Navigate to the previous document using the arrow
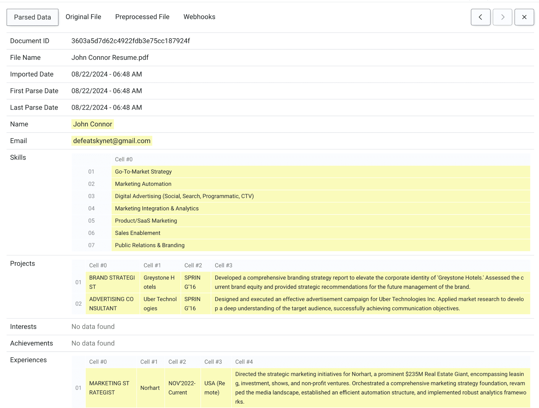The height and width of the screenshot is (408, 539). (481, 17)
